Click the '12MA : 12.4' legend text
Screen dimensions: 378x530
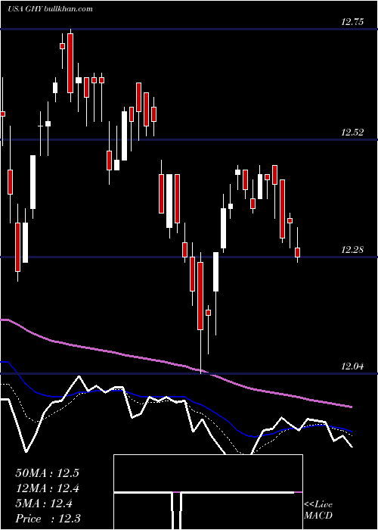pos(47,488)
